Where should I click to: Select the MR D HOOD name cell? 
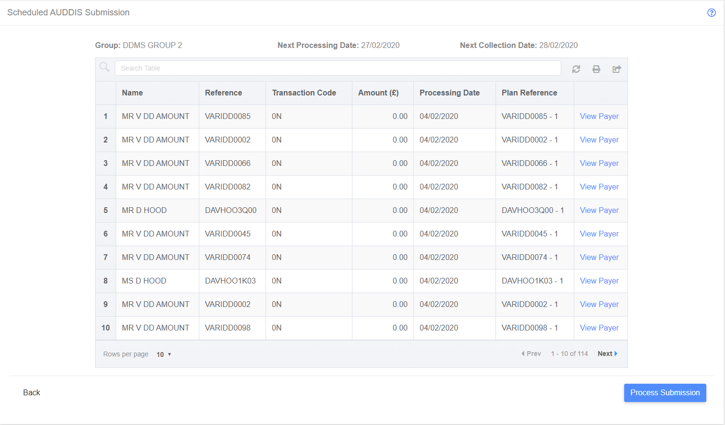point(157,211)
